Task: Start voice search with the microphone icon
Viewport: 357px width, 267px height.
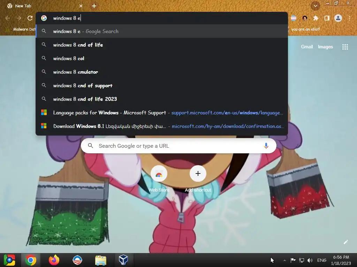Action: pyautogui.click(x=266, y=146)
